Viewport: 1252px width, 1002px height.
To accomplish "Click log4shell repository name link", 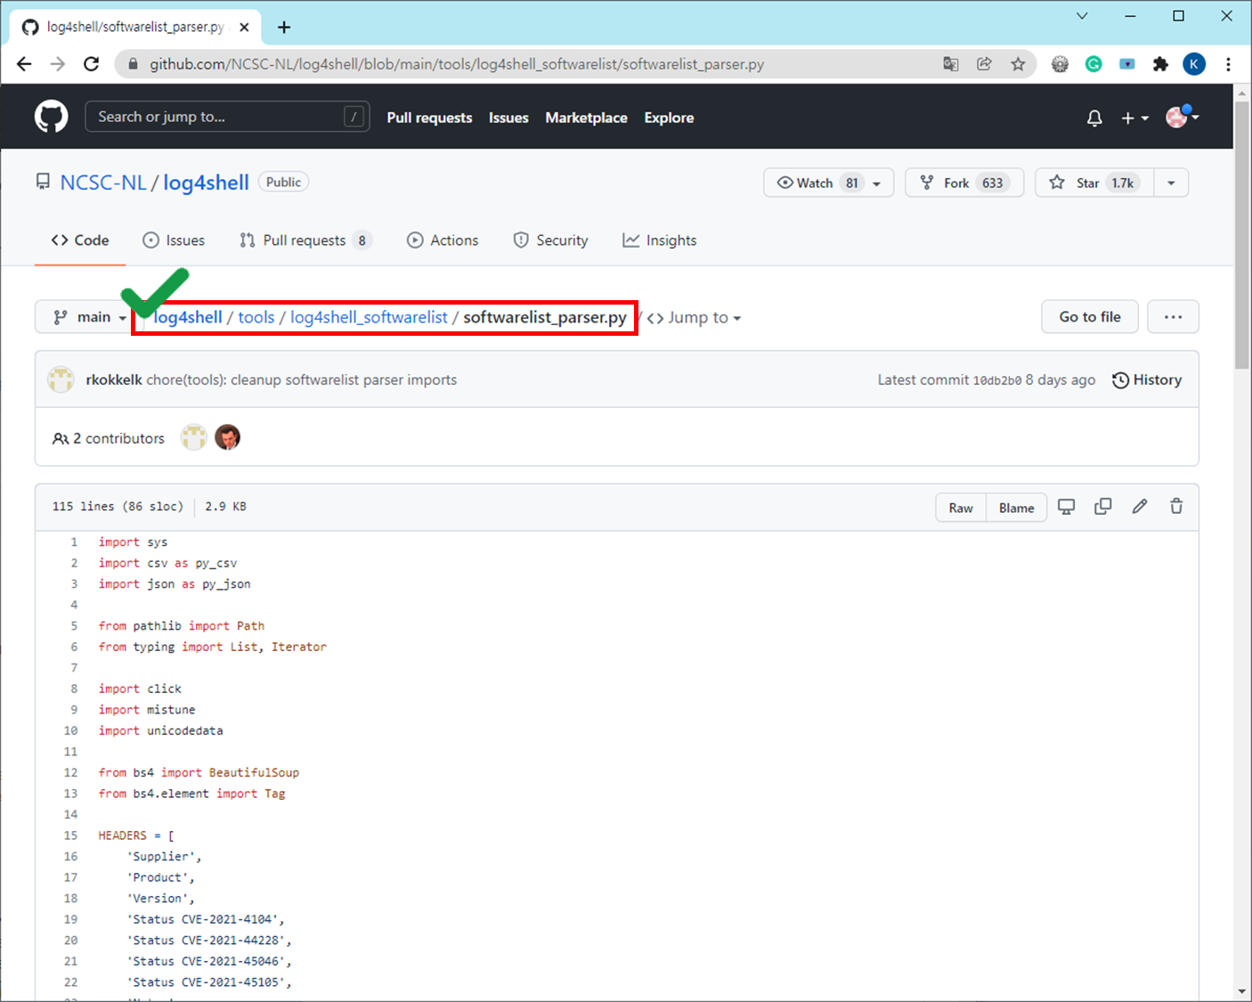I will pyautogui.click(x=206, y=183).
